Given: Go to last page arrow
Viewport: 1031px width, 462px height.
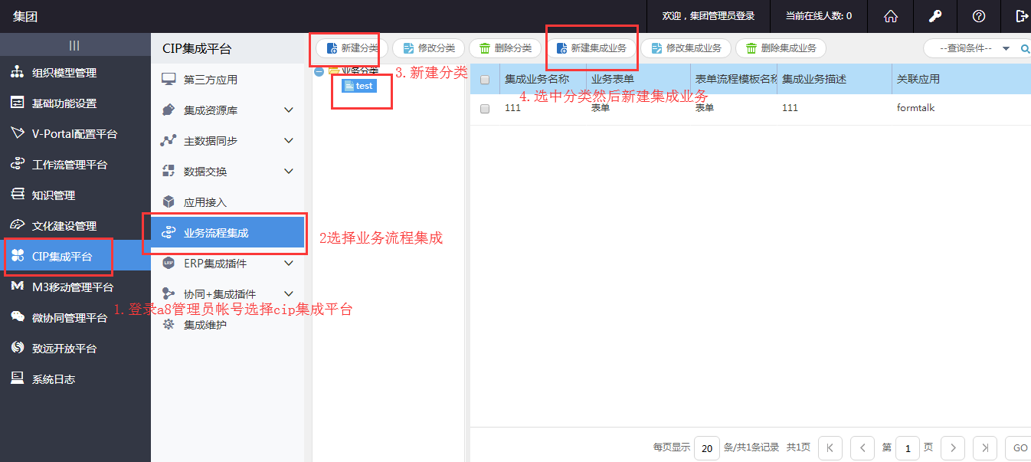Looking at the screenshot, I should tap(985, 447).
